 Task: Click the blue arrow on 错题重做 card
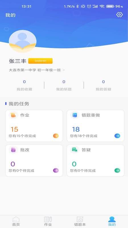pos(117,136)
